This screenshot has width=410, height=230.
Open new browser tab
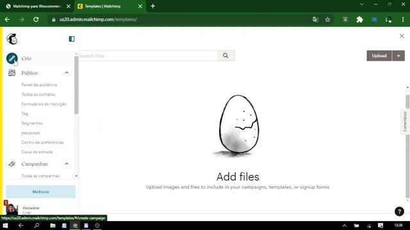(152, 6)
